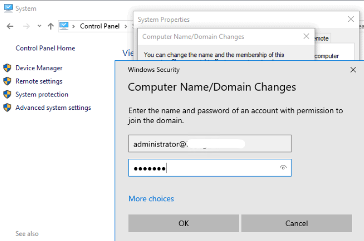Switch to the Remote tab in System Properties
Screen dimensions: 364x241
[x=322, y=38]
